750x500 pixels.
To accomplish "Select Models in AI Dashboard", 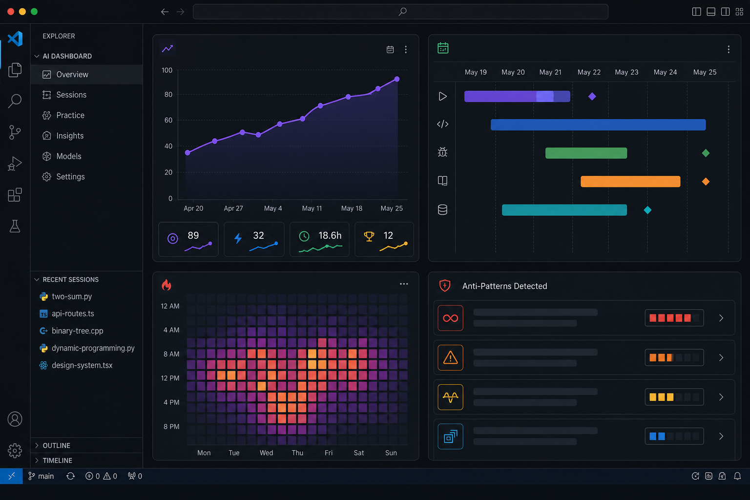I will coord(86,156).
